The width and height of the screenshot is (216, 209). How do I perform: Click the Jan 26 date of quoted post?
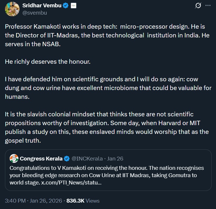115,159
